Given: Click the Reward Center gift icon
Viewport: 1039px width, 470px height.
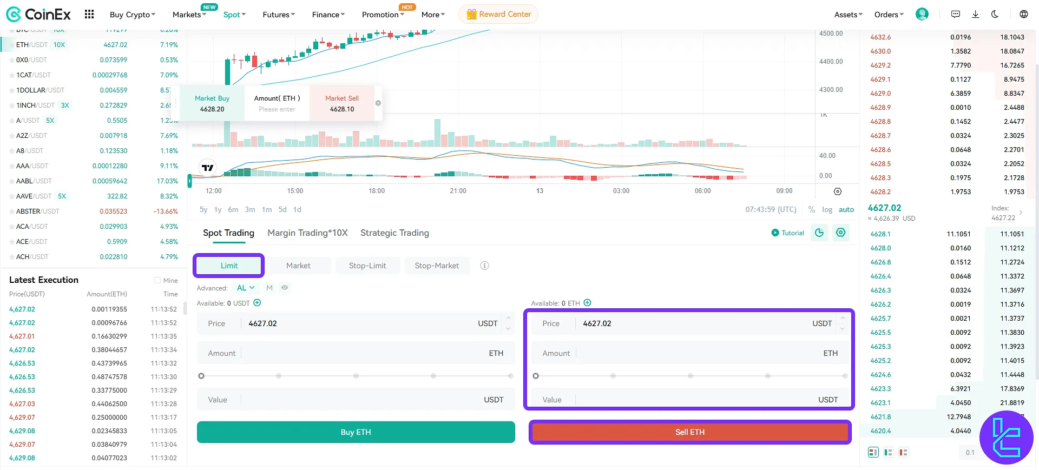Looking at the screenshot, I should pyautogui.click(x=471, y=15).
